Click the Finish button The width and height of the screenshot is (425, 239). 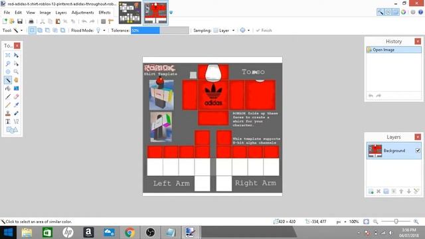coord(264,31)
